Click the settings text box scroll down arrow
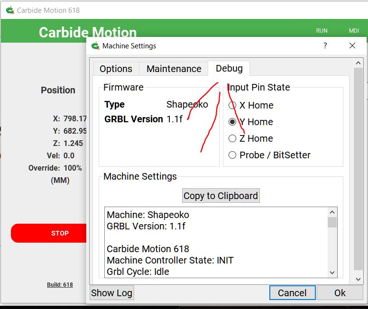The image size is (368, 309). coord(332,273)
